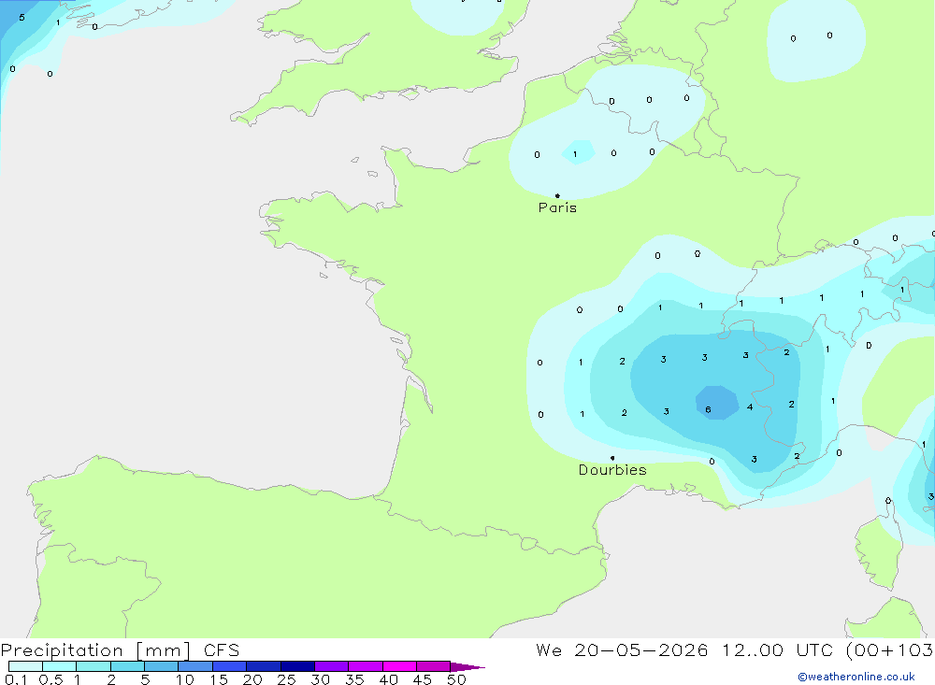Click the 45–50 mm legend color swatch
Screen dimensions: 935x685
(434, 666)
